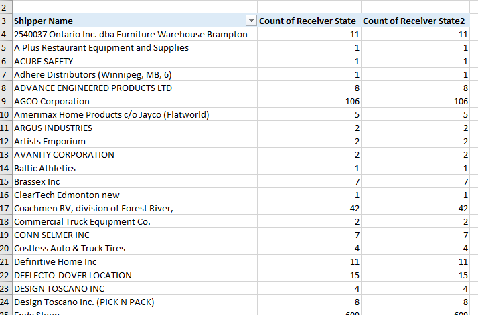Image resolution: width=478 pixels, height=315 pixels.
Task: Select the Adhere Distributors (Winnipeg, MB, 6) cell
Action: (135, 75)
